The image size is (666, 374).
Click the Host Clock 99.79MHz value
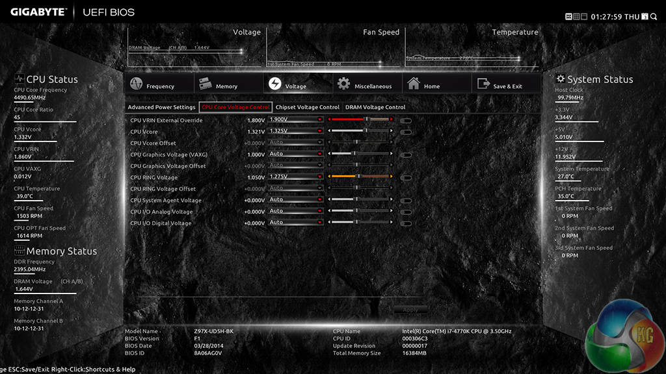click(x=570, y=97)
